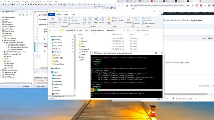The height and width of the screenshot is (120, 214).
Task: Click the Blame button on GitHub page
Action: [210, 38]
